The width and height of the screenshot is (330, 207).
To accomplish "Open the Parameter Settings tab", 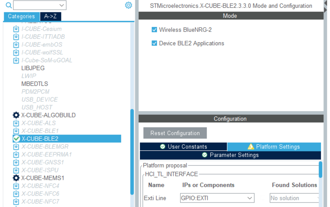I will (230, 155).
